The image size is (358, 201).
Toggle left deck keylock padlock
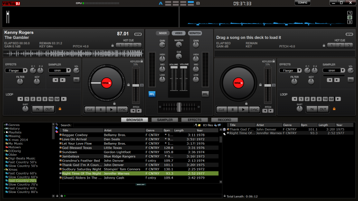point(142,61)
